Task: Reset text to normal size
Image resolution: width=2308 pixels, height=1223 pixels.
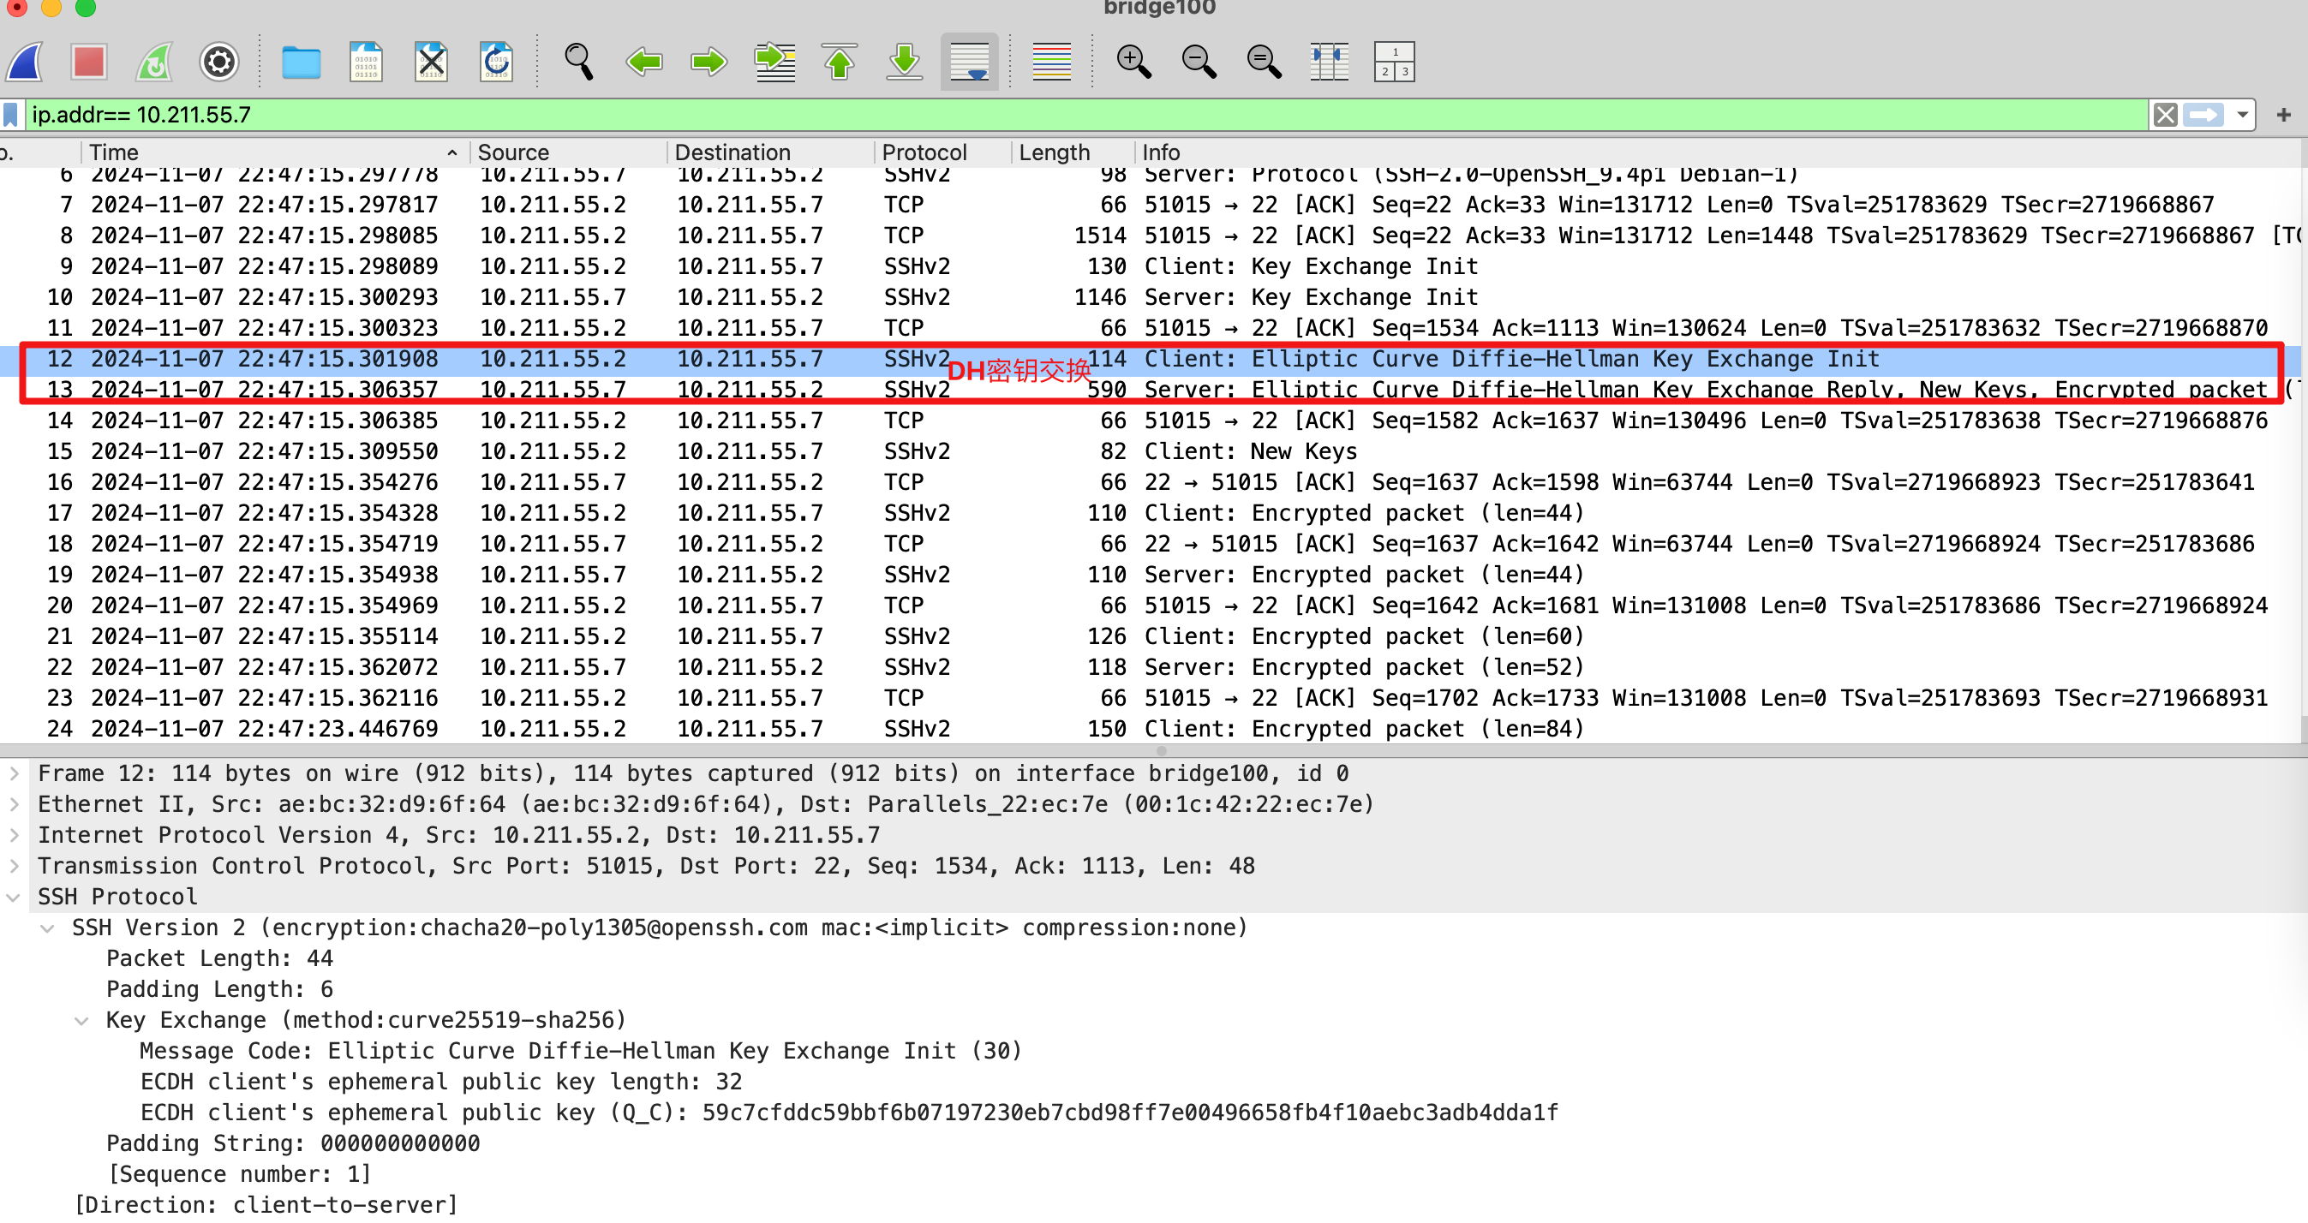Action: pos(1265,62)
